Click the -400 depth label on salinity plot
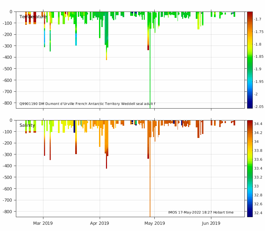Viewport: 265px width, 231px height. coord(7,166)
